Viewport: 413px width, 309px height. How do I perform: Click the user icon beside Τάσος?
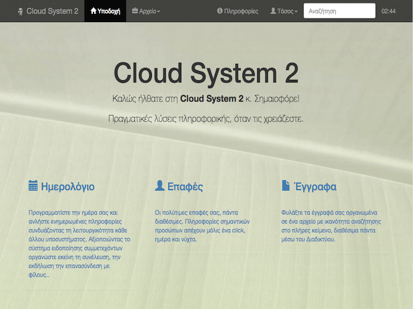[x=273, y=11]
